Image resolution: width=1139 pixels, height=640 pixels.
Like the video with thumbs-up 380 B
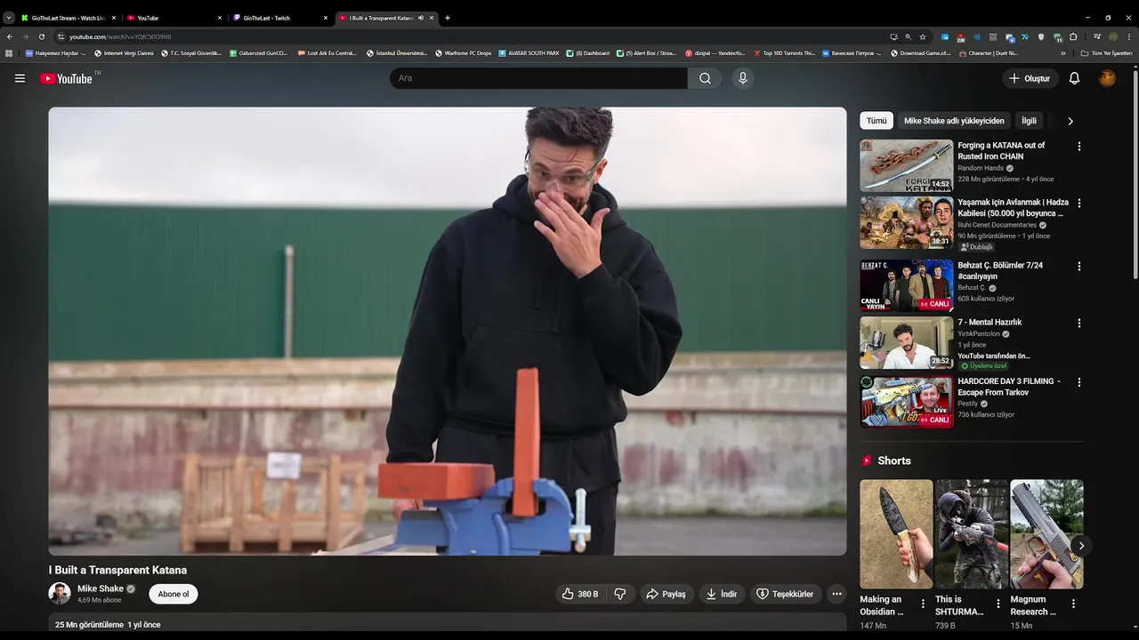579,594
